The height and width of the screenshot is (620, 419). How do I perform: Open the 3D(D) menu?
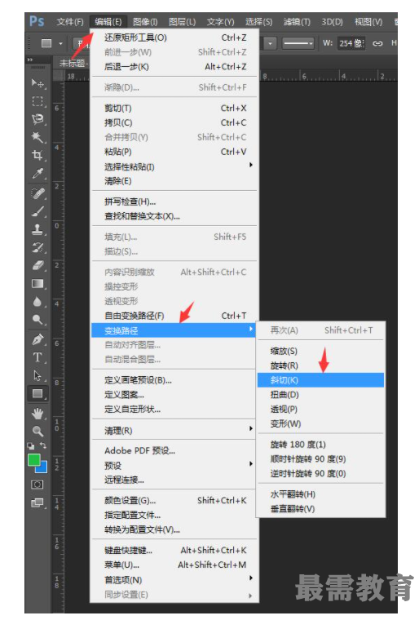click(332, 21)
